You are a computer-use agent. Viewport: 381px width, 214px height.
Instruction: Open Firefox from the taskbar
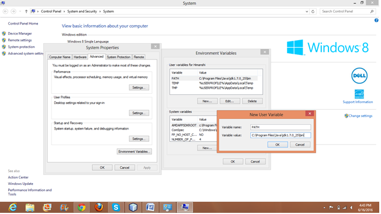[99, 208]
